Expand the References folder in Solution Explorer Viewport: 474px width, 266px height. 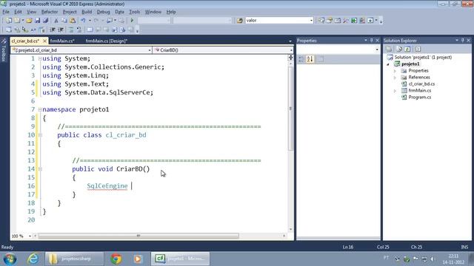395,77
